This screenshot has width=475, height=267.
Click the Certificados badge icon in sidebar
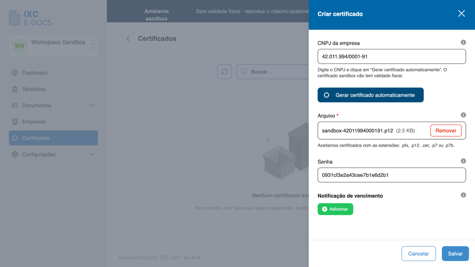point(15,138)
